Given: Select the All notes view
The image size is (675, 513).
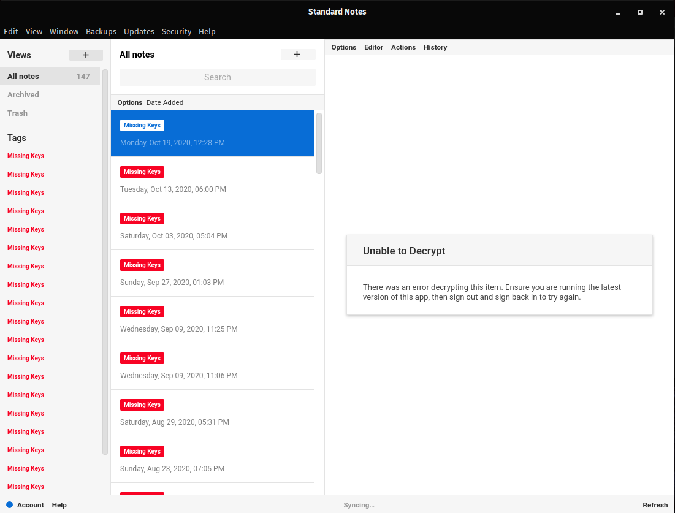Looking at the screenshot, I should [50, 76].
